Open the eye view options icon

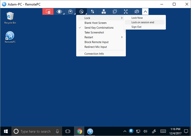pyautogui.click(x=59, y=12)
